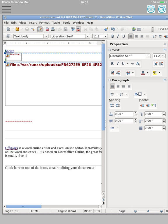Click zoom in plus button in status bar
Image resolution: width=168 pixels, height=224 pixels.
pos(161,211)
